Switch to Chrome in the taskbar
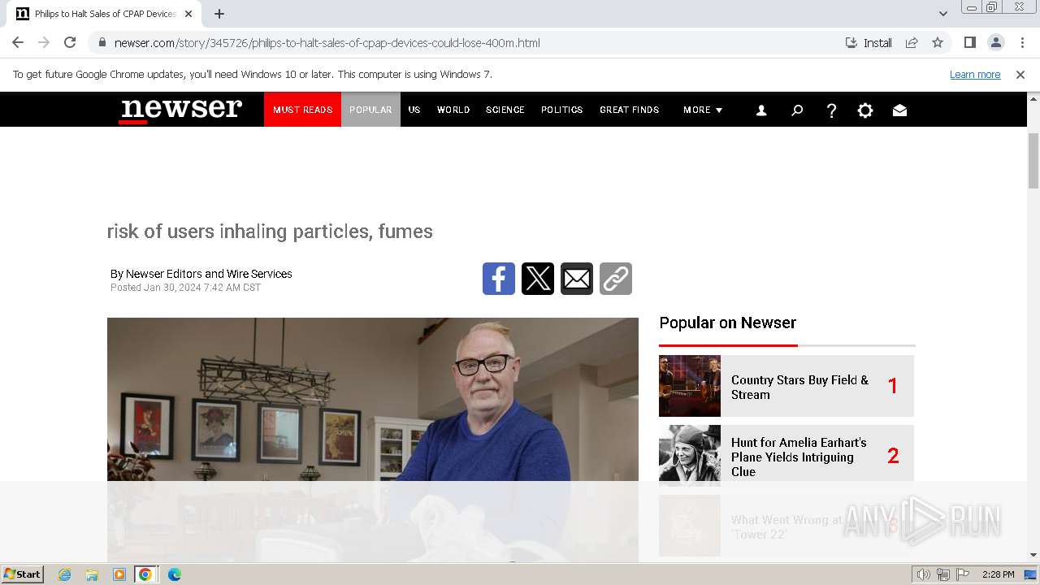 click(x=145, y=574)
